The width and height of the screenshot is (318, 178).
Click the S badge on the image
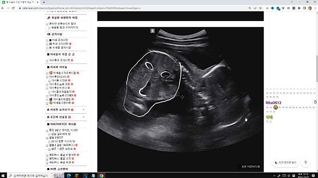pos(152,31)
